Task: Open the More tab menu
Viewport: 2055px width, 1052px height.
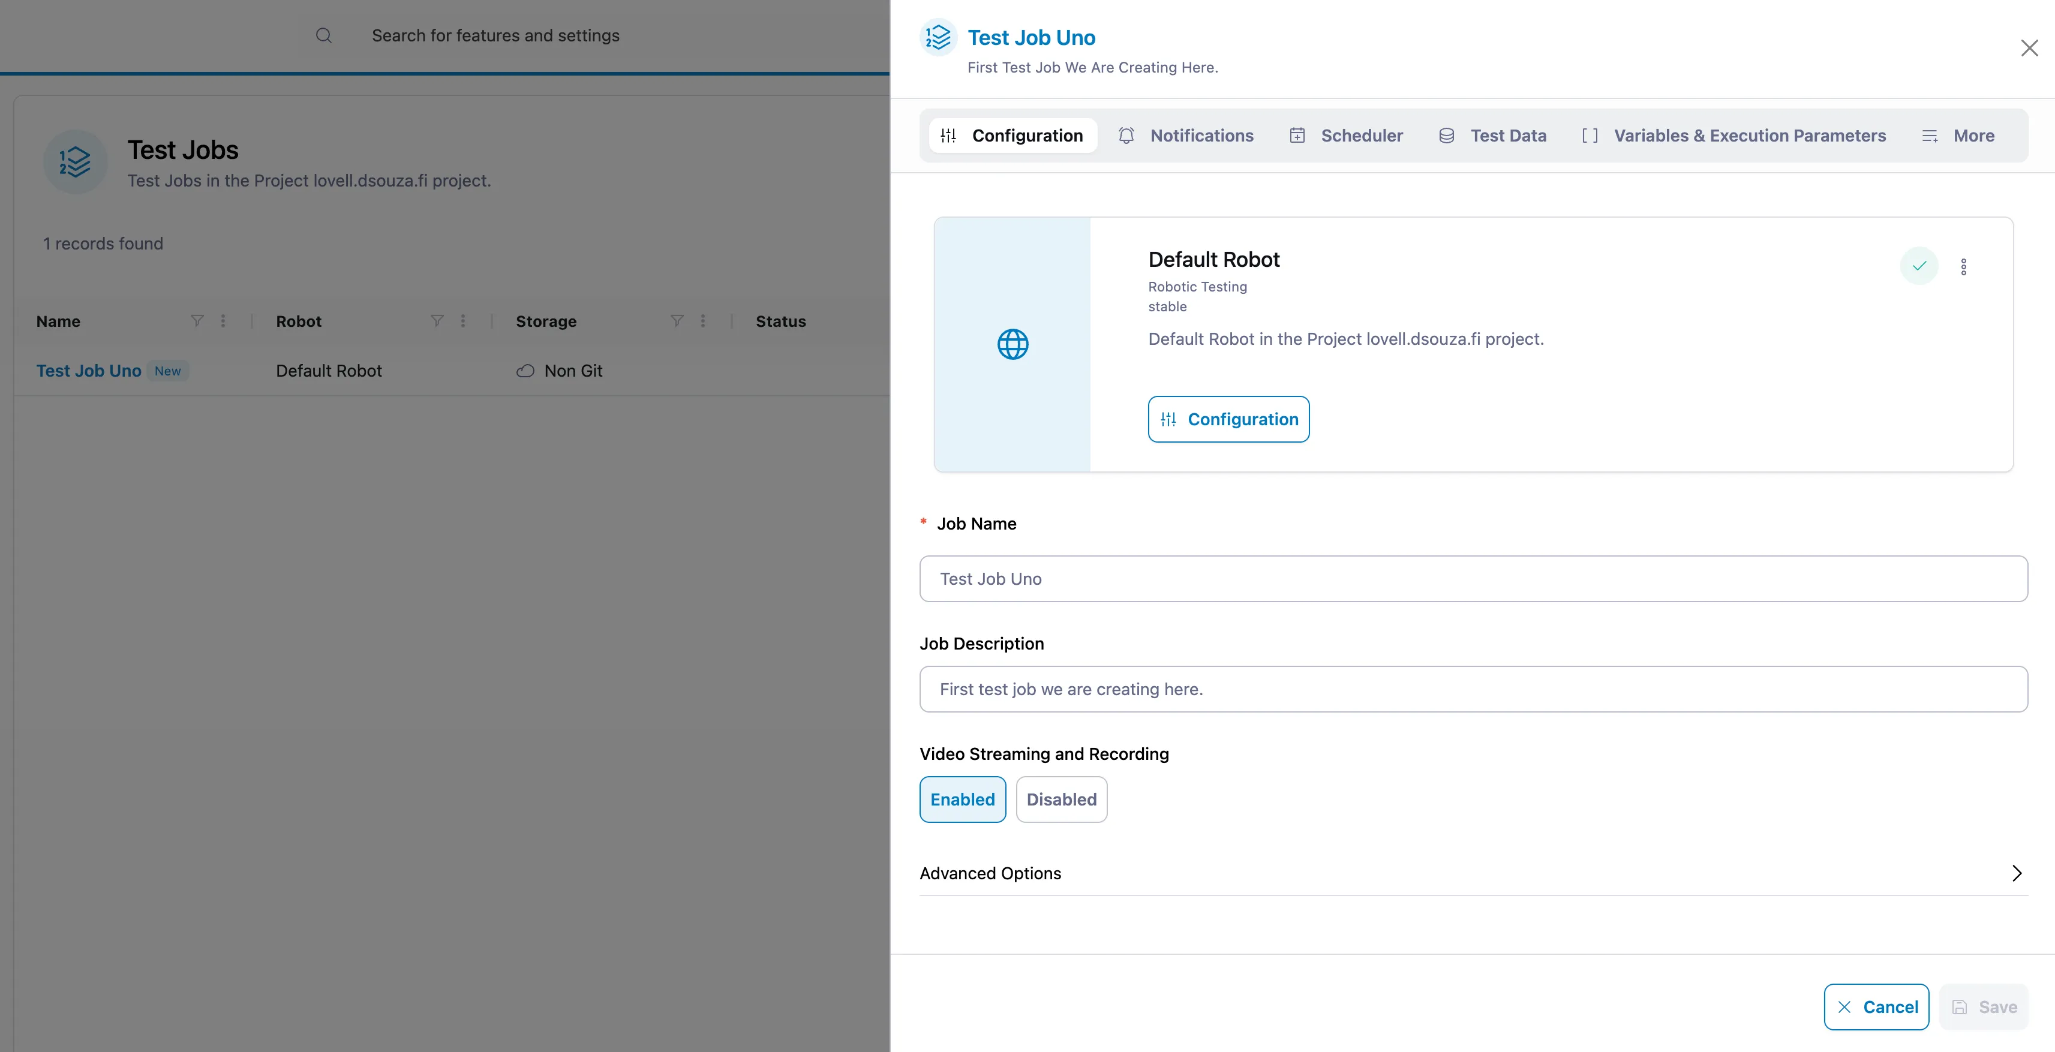Action: 1958,136
